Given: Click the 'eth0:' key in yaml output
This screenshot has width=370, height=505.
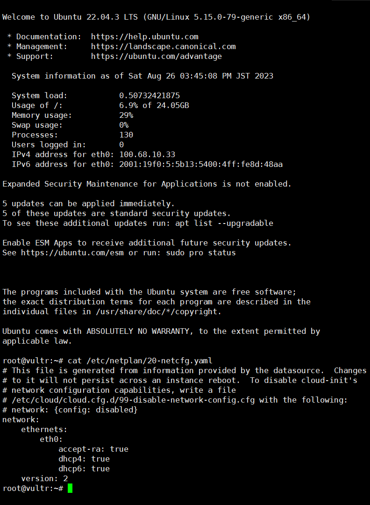Looking at the screenshot, I should [x=51, y=439].
